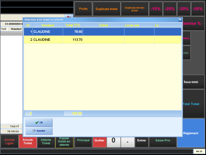Click the Client column header

(103, 25)
